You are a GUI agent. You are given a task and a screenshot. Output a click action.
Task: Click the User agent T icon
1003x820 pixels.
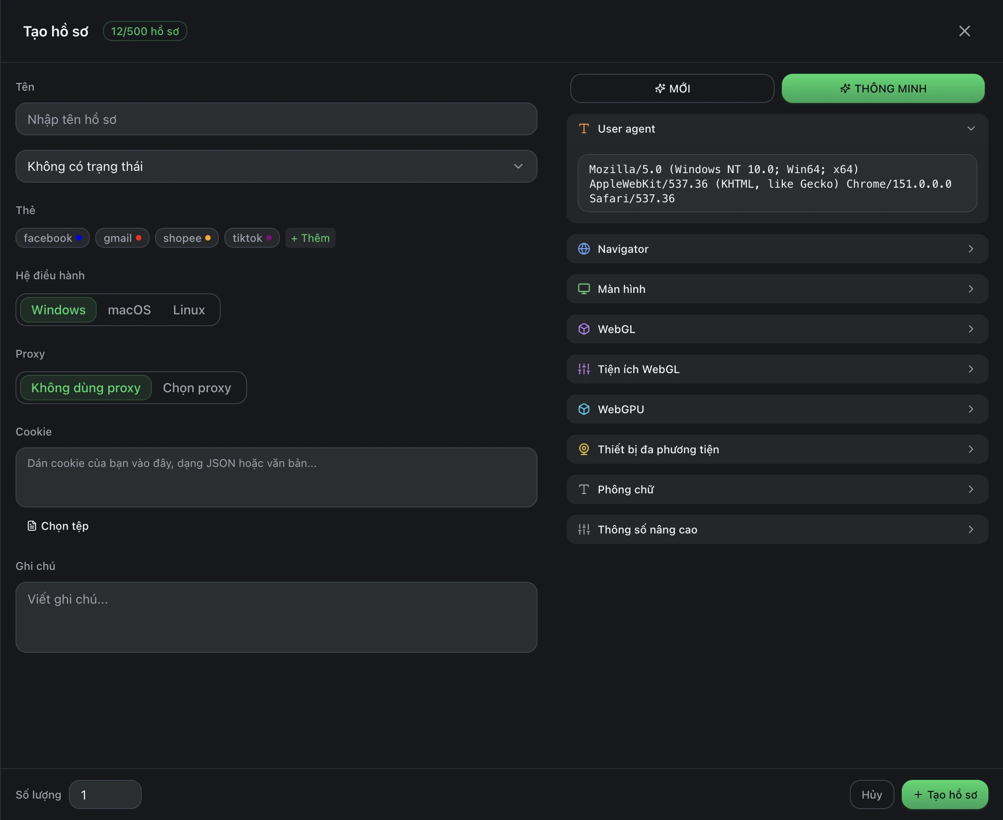tap(584, 128)
